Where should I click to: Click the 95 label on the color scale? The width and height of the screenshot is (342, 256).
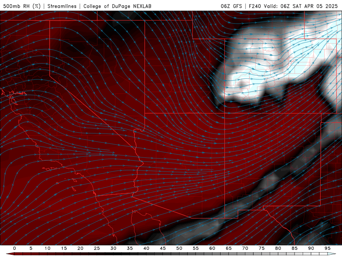[x=327, y=248]
